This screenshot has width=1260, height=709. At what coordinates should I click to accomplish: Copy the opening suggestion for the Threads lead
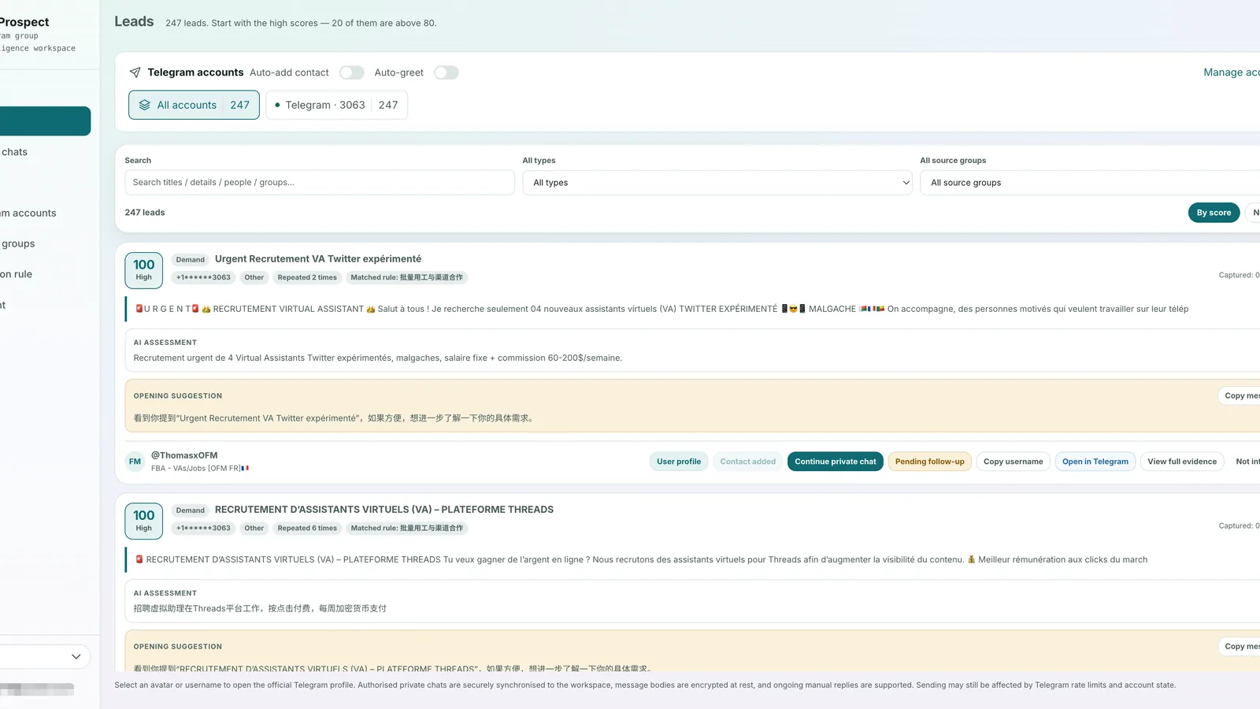coord(1241,646)
